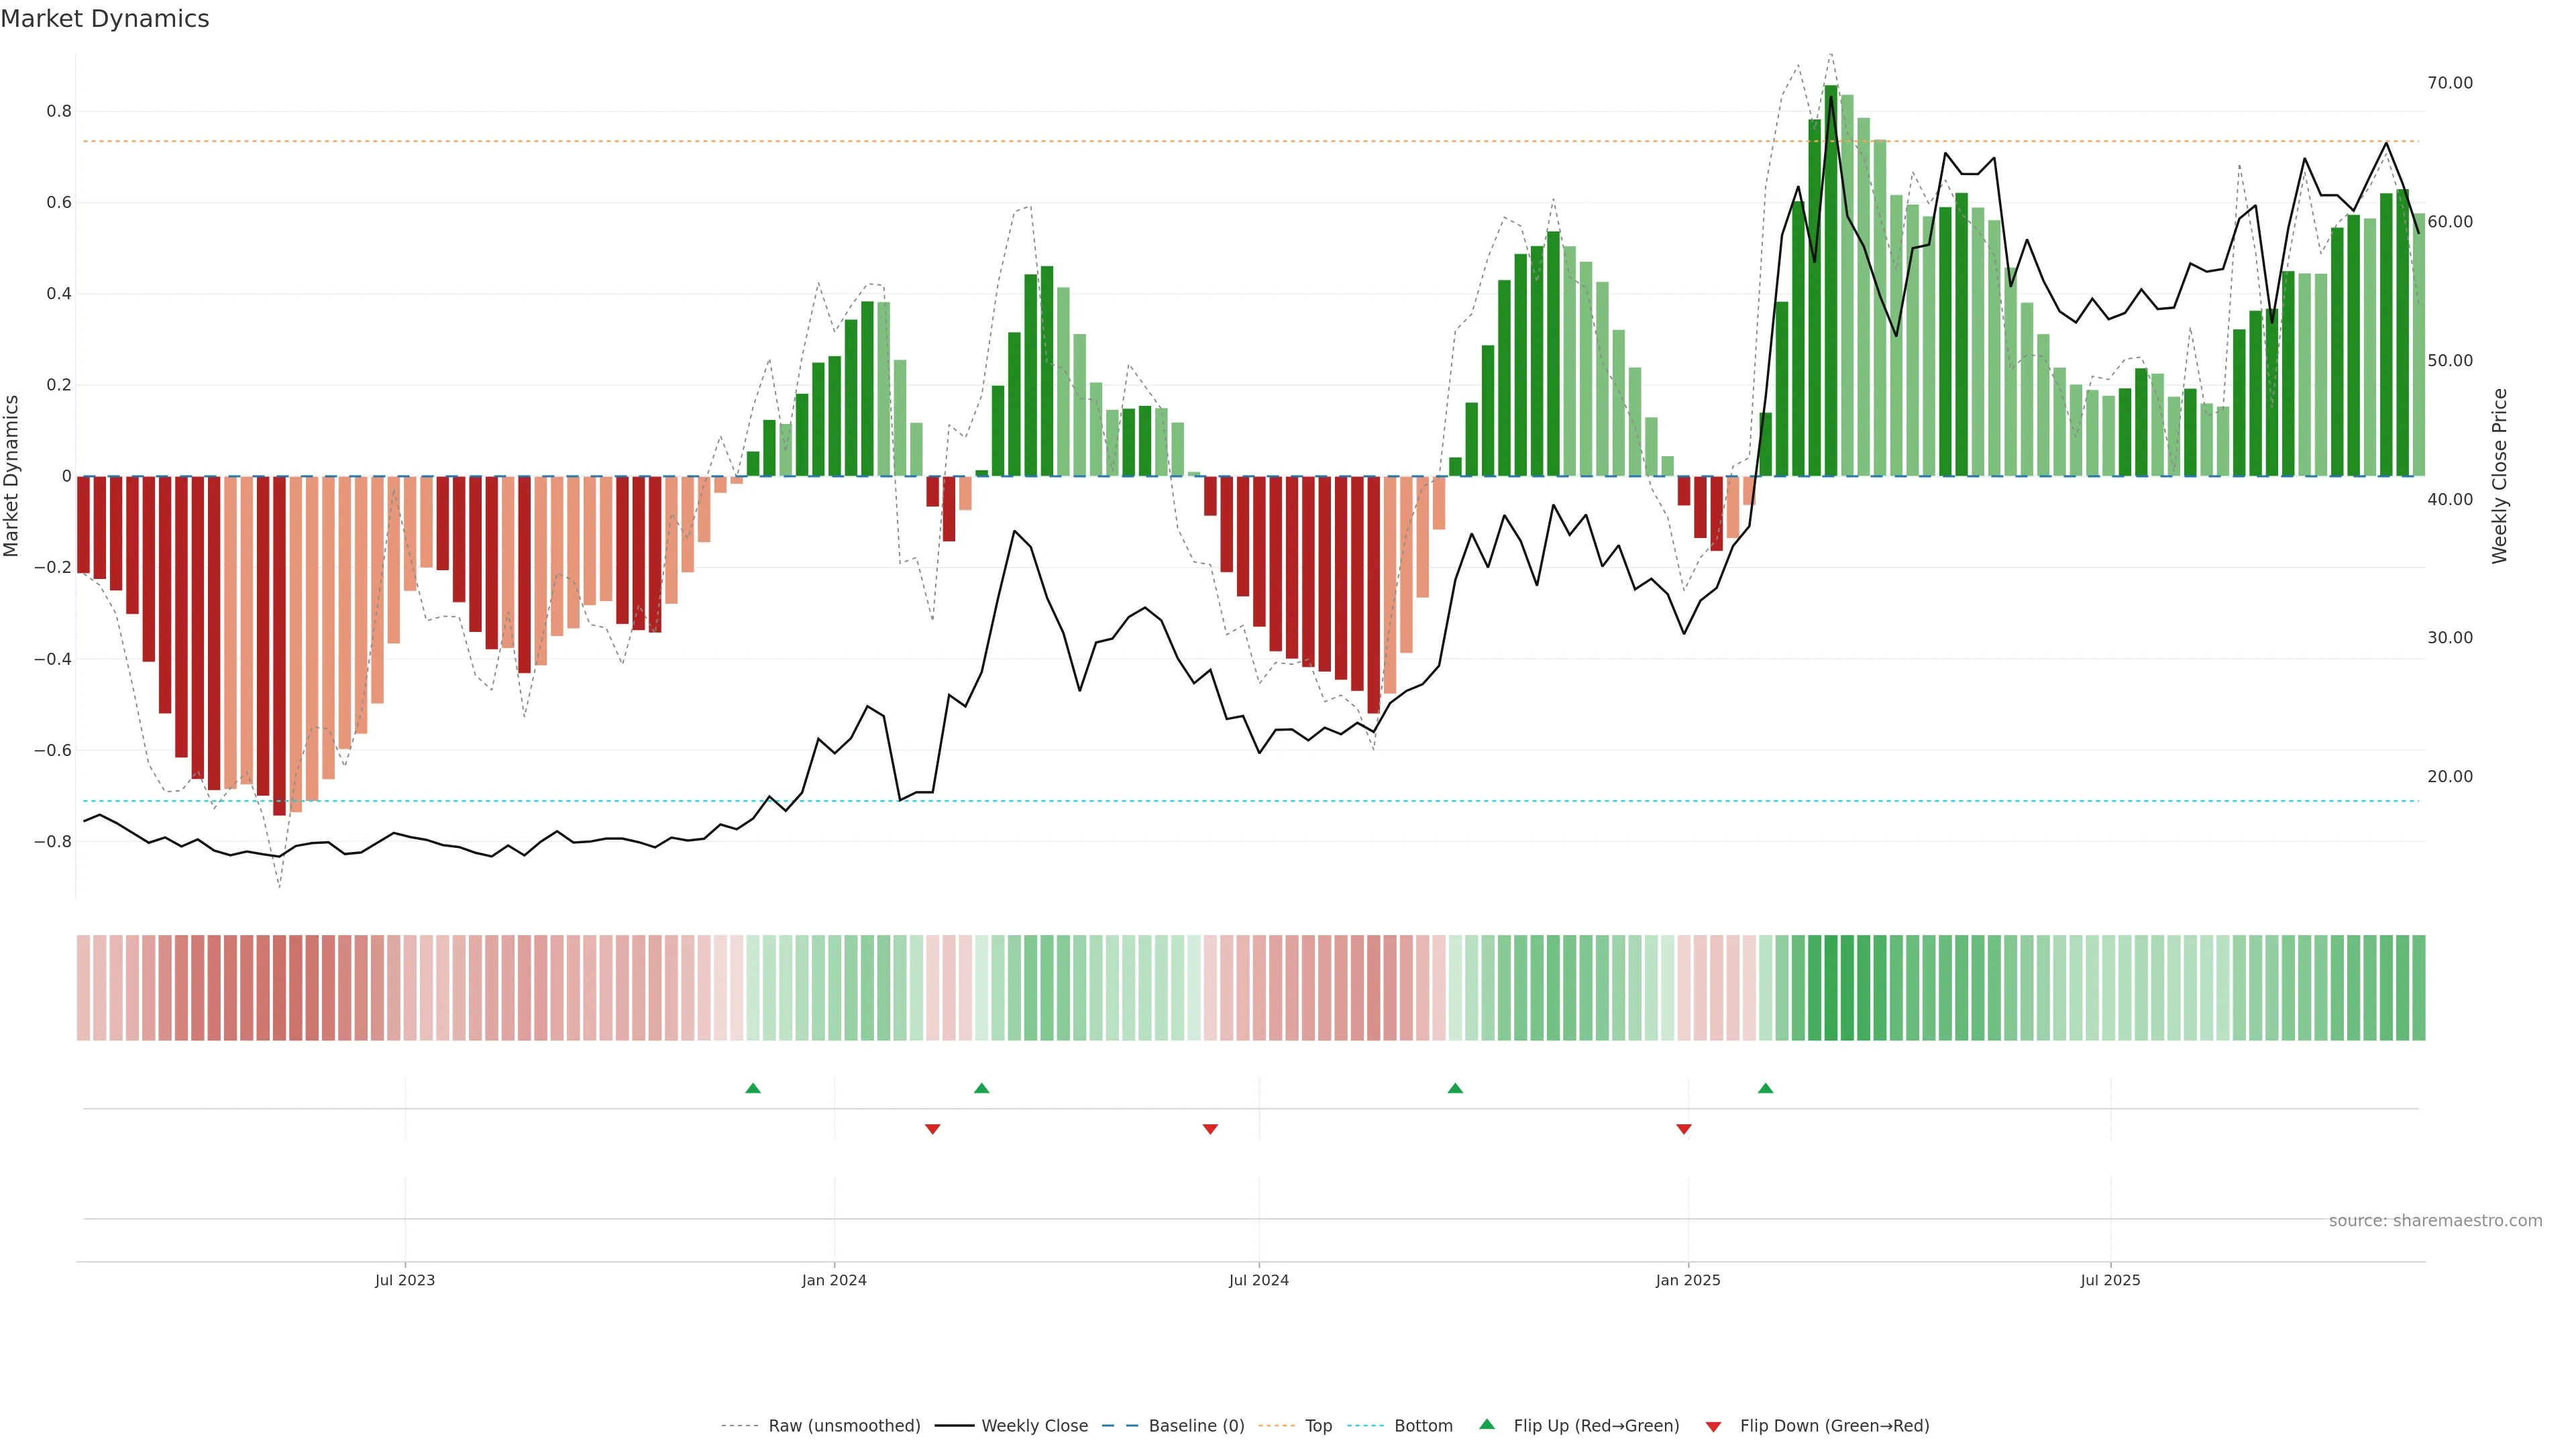Image resolution: width=2576 pixels, height=1449 pixels.
Task: Click the first red flip-down triangle marker
Action: 932,1129
